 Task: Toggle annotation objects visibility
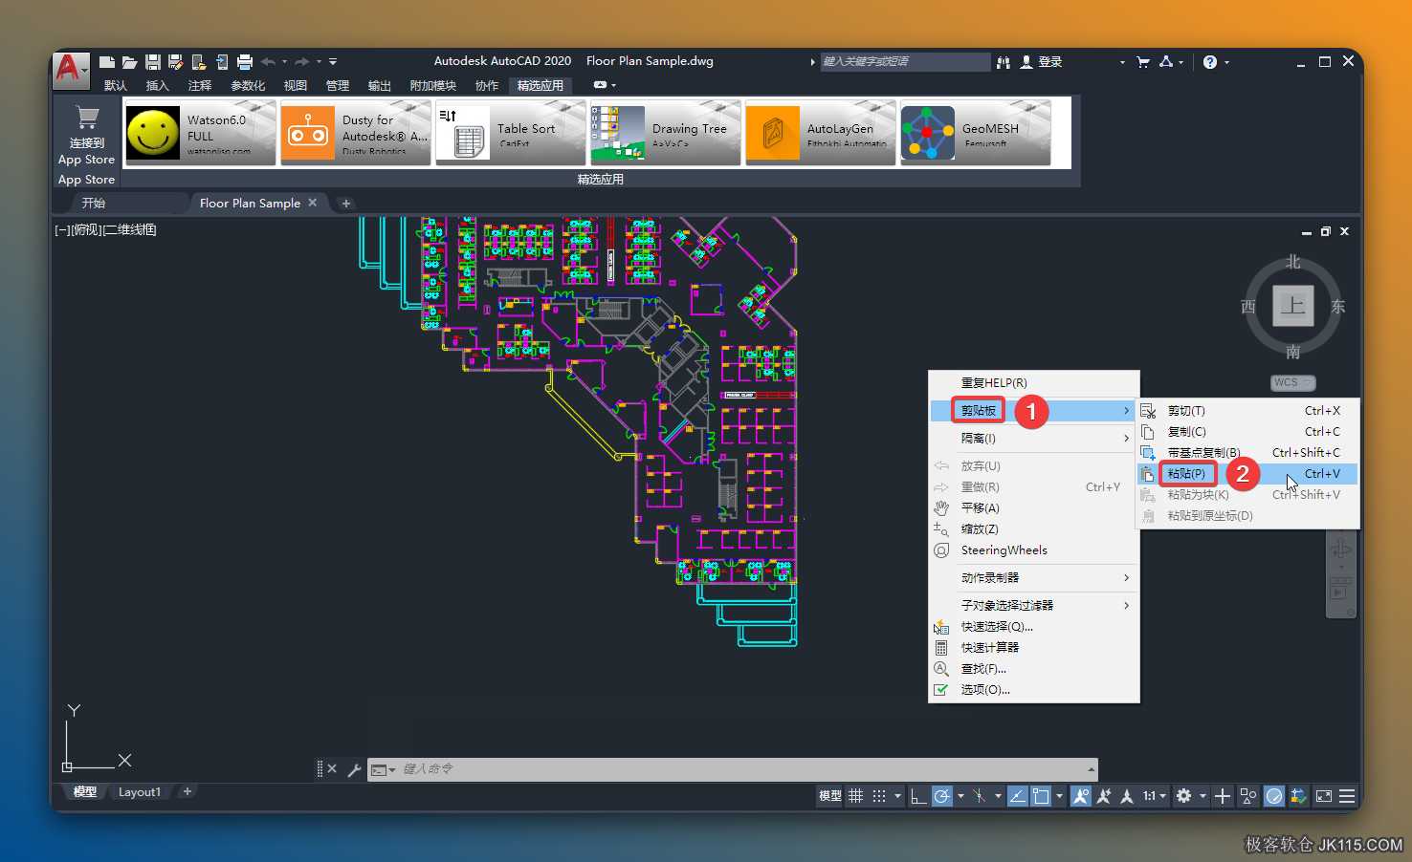1081,796
